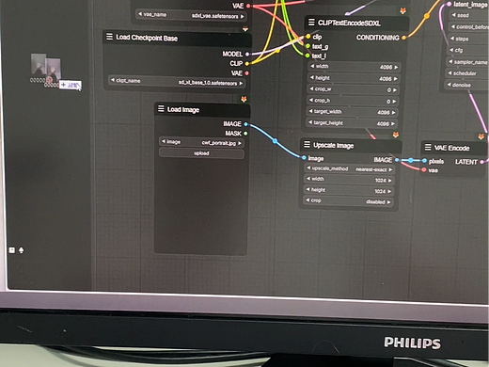Open the scheduler dropdown
The width and height of the screenshot is (489, 367).
click(x=467, y=73)
